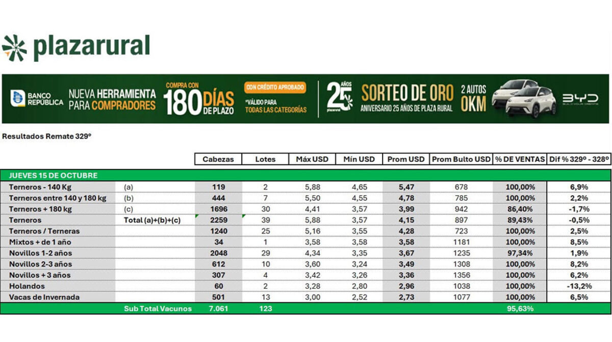Viewport: 612px width, 342px height.
Task: Click the white cars image in banner
Action: click(x=524, y=98)
